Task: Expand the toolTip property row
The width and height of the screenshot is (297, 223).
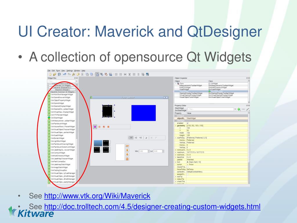Action: (175, 177)
